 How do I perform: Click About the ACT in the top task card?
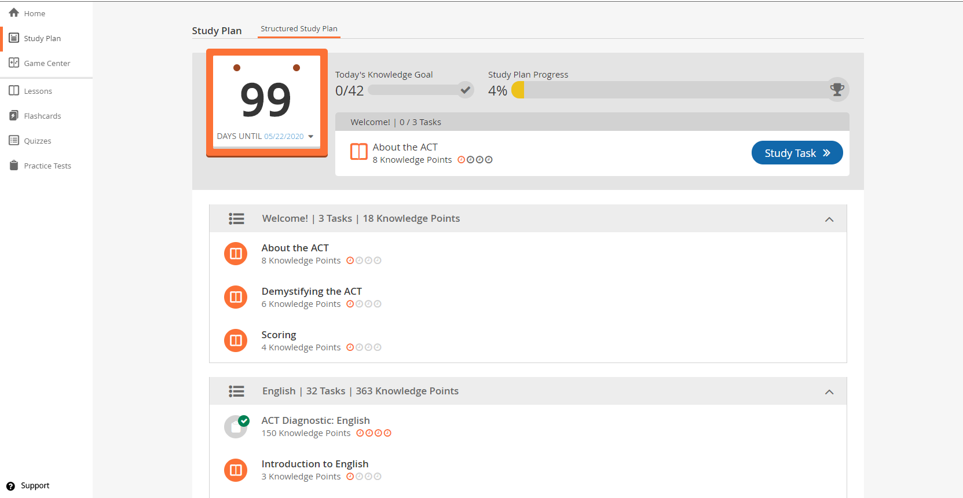coord(405,147)
